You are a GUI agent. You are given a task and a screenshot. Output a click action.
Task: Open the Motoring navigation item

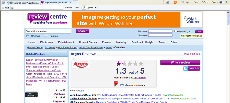click(121, 42)
